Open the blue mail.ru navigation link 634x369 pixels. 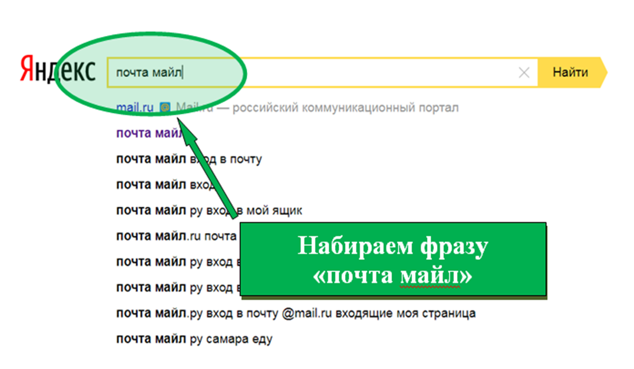[135, 108]
